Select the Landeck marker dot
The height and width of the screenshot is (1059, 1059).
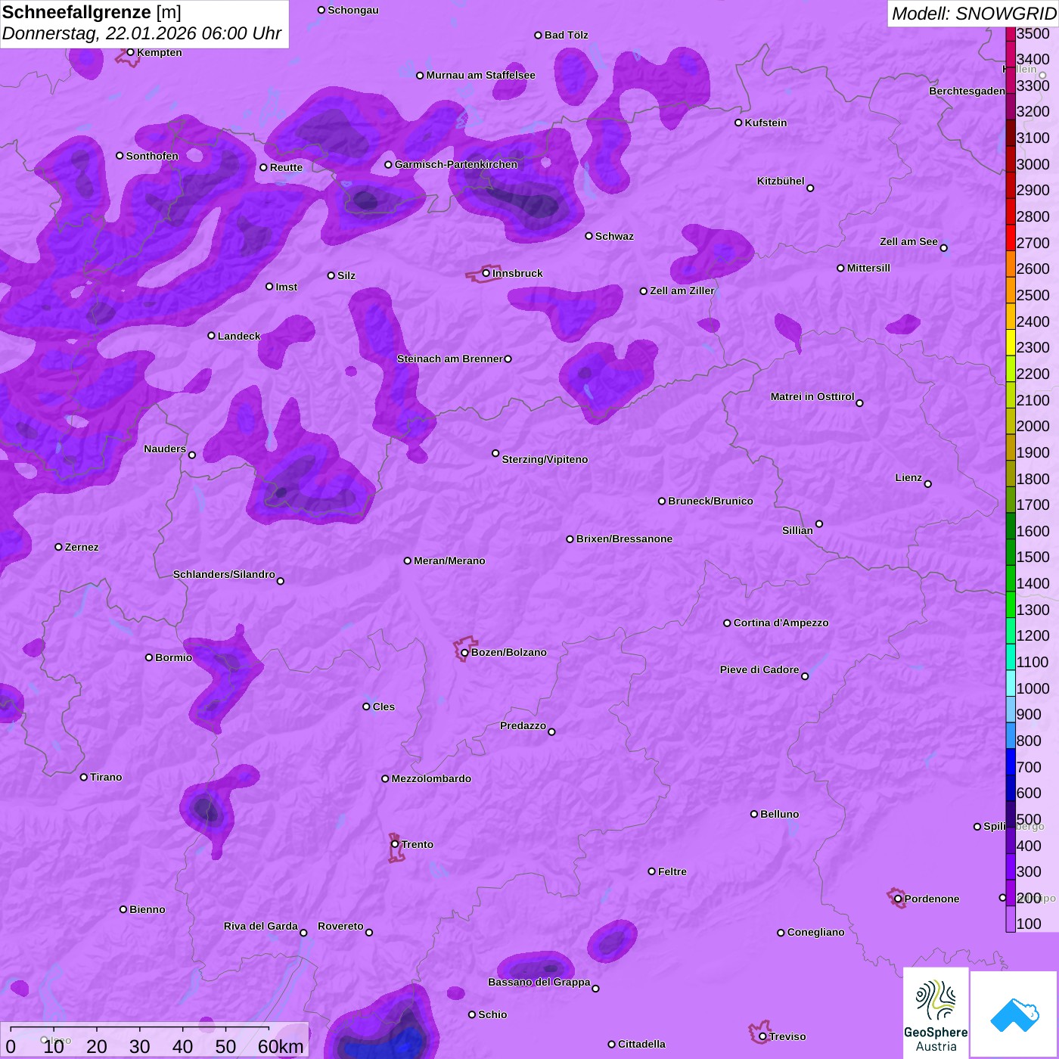coord(212,336)
